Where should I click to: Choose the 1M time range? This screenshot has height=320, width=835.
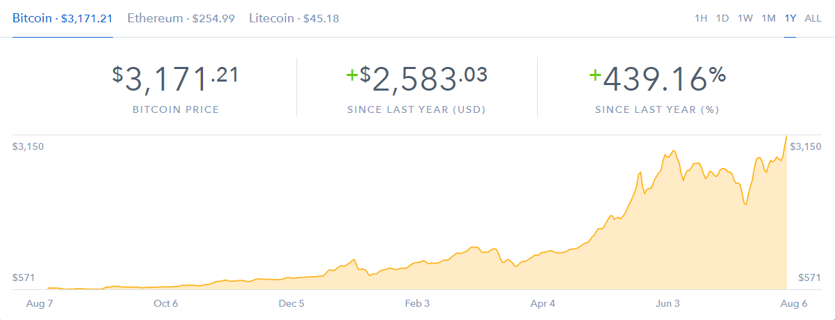769,19
